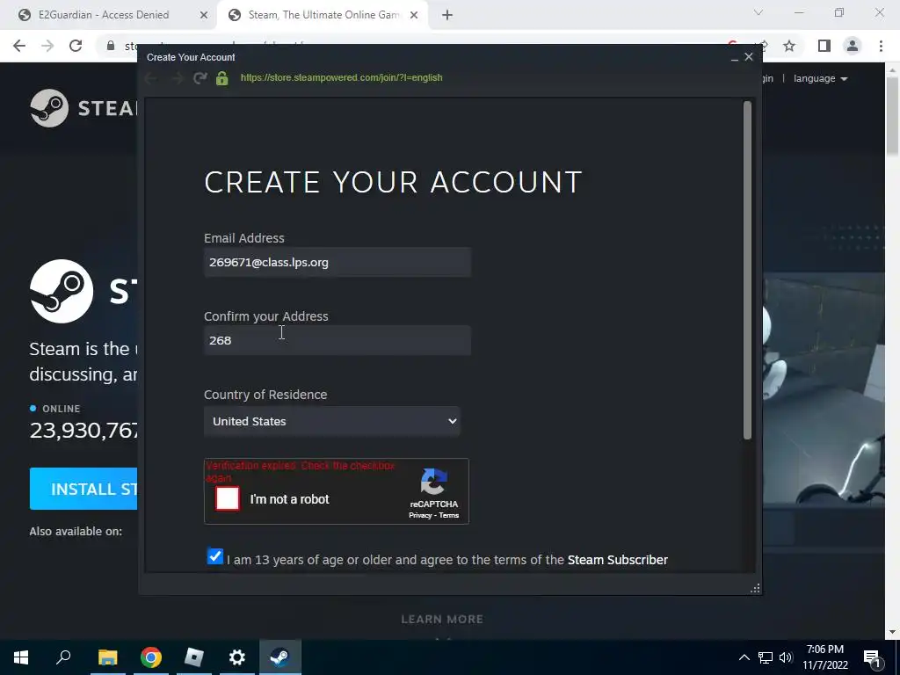This screenshot has width=900, height=675.
Task: Close the E2Guardian tab
Action: [204, 16]
